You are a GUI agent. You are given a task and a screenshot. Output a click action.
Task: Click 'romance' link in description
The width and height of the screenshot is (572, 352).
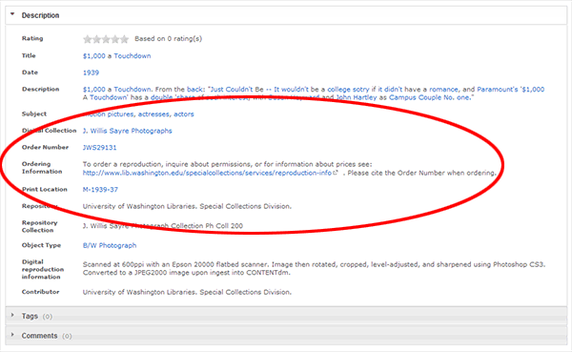point(443,89)
